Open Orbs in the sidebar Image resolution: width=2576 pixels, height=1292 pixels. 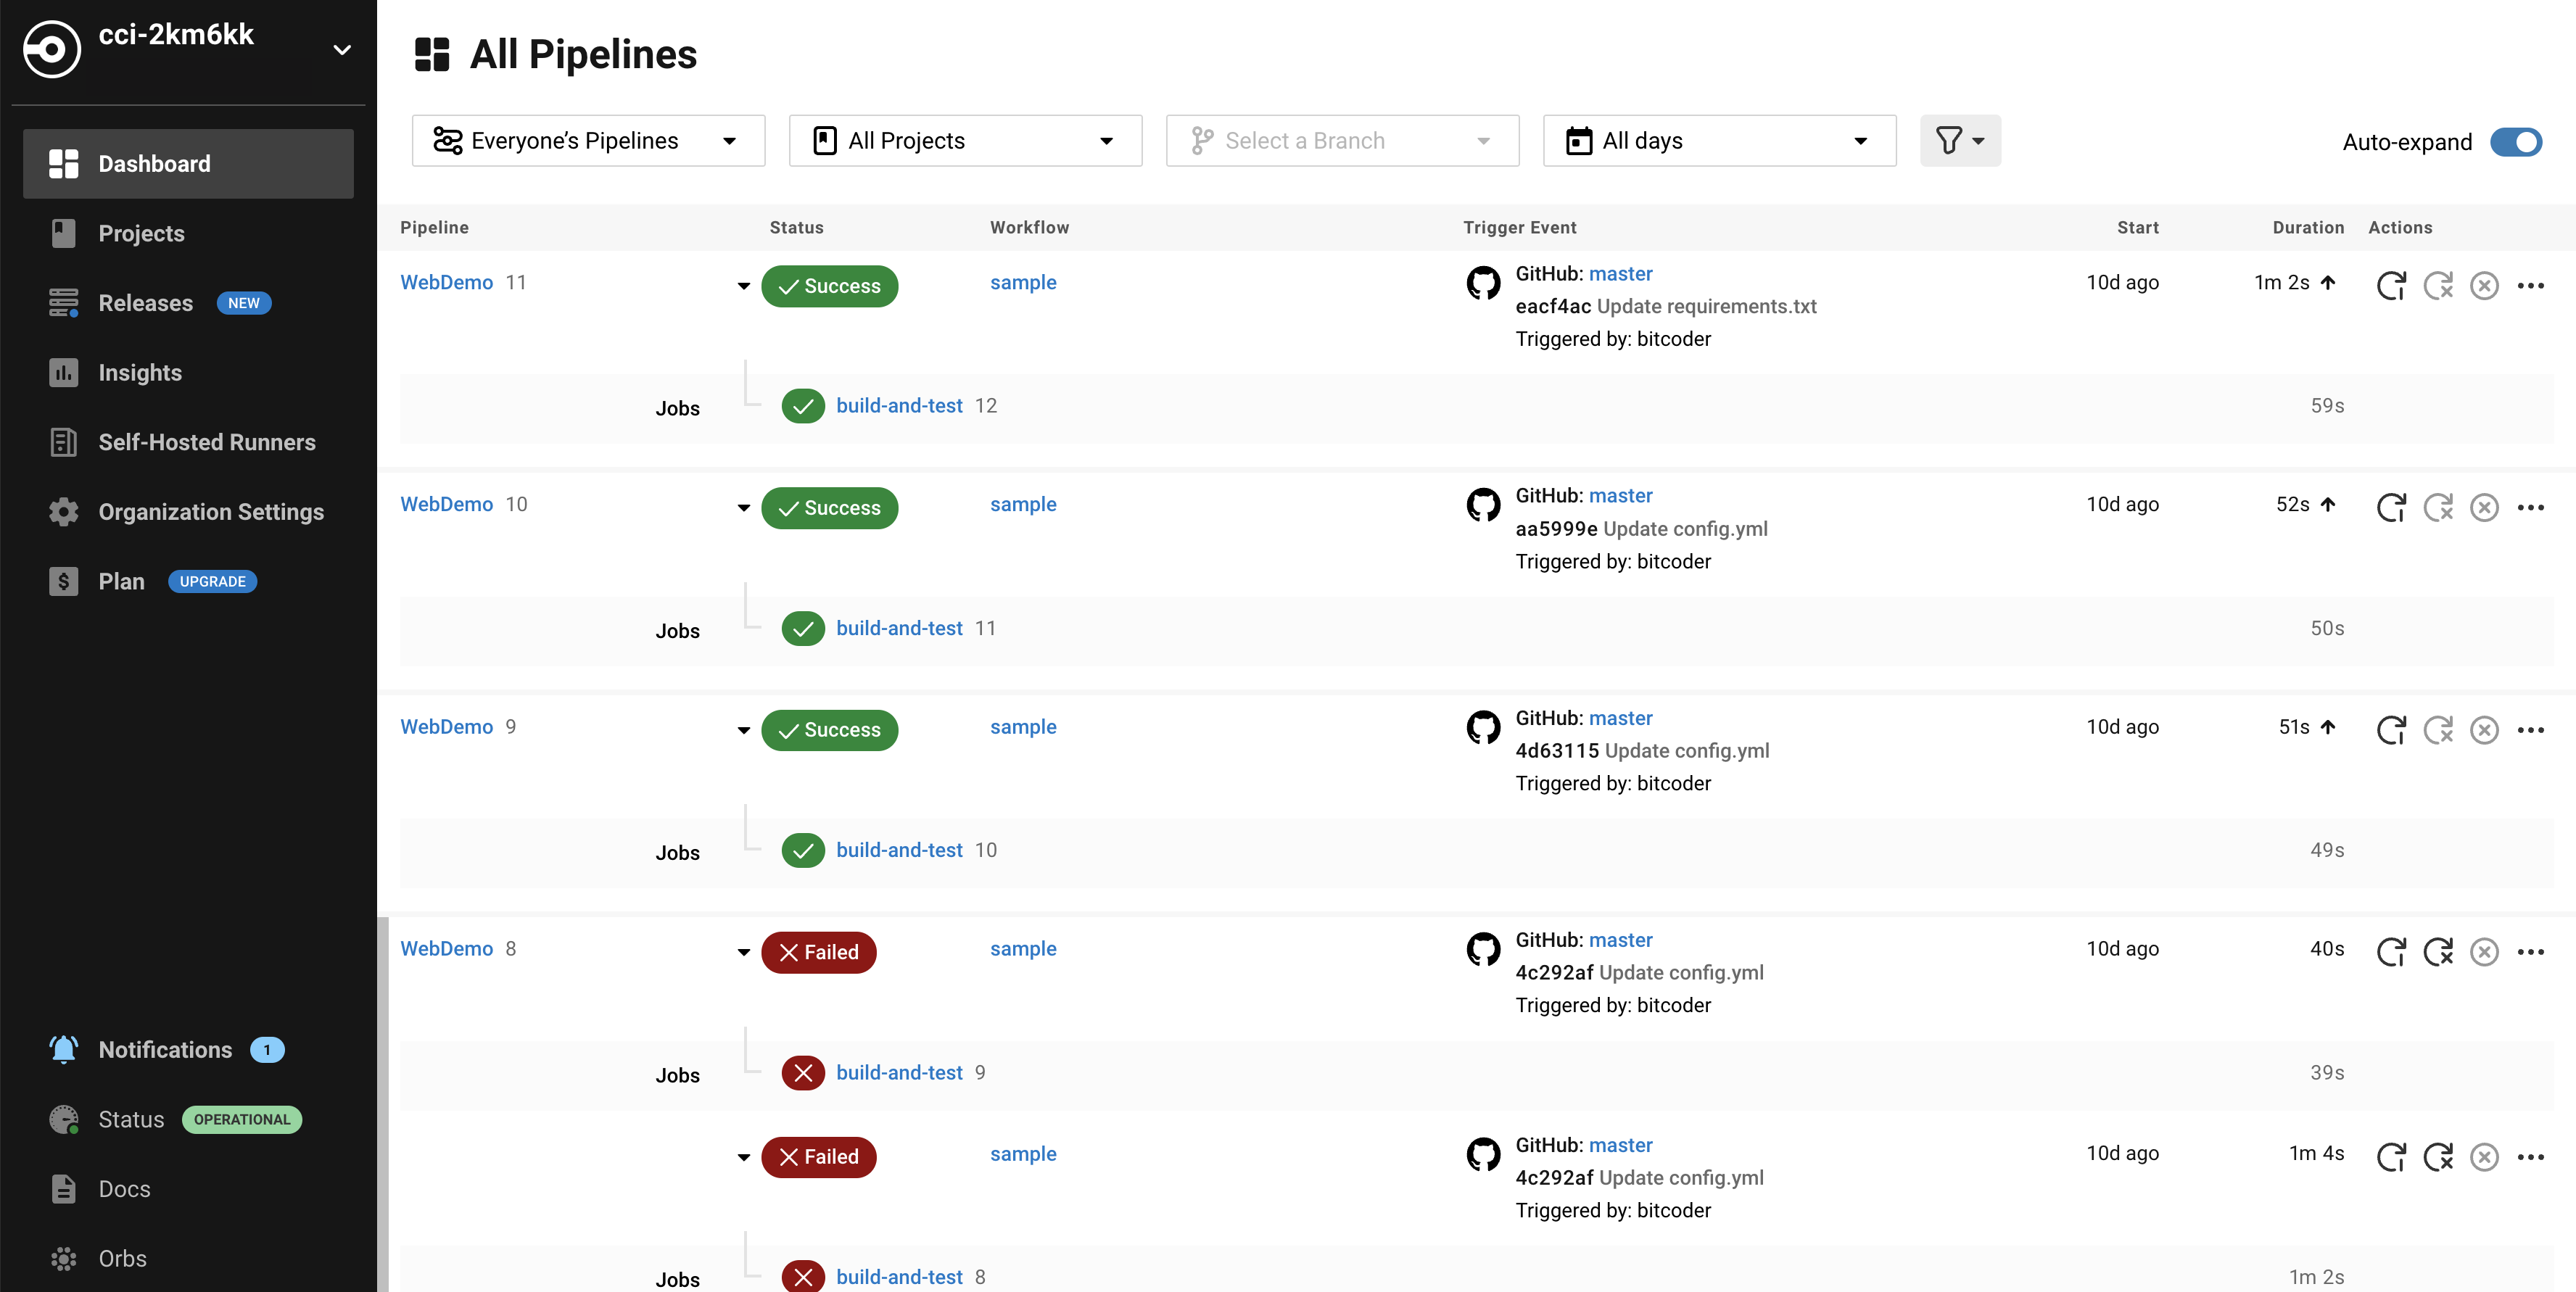pos(122,1259)
